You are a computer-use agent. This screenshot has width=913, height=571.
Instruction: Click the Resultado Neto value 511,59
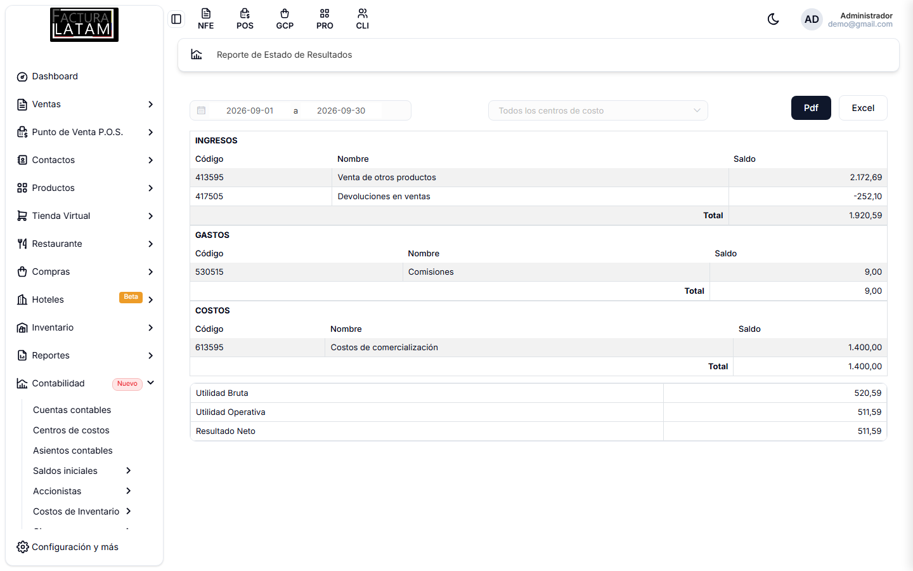[869, 431]
